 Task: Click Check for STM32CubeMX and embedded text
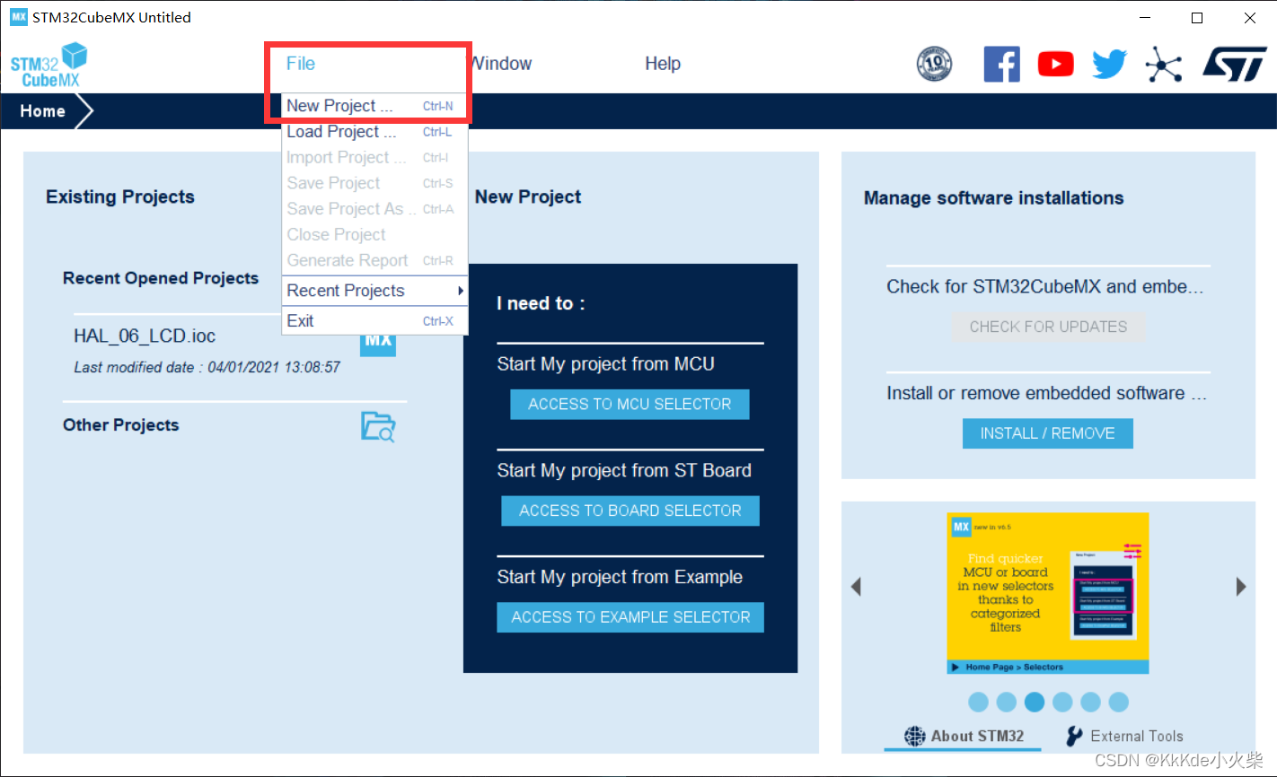pos(1044,287)
